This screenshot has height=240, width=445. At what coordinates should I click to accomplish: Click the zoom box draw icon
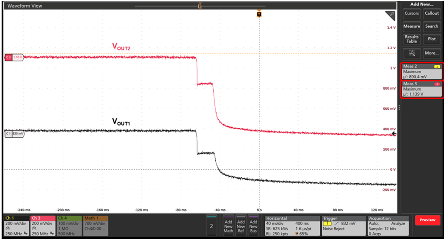pos(412,53)
